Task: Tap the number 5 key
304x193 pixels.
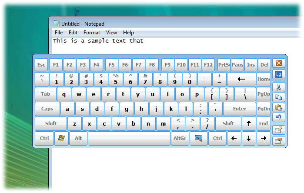Action: [x=116, y=79]
